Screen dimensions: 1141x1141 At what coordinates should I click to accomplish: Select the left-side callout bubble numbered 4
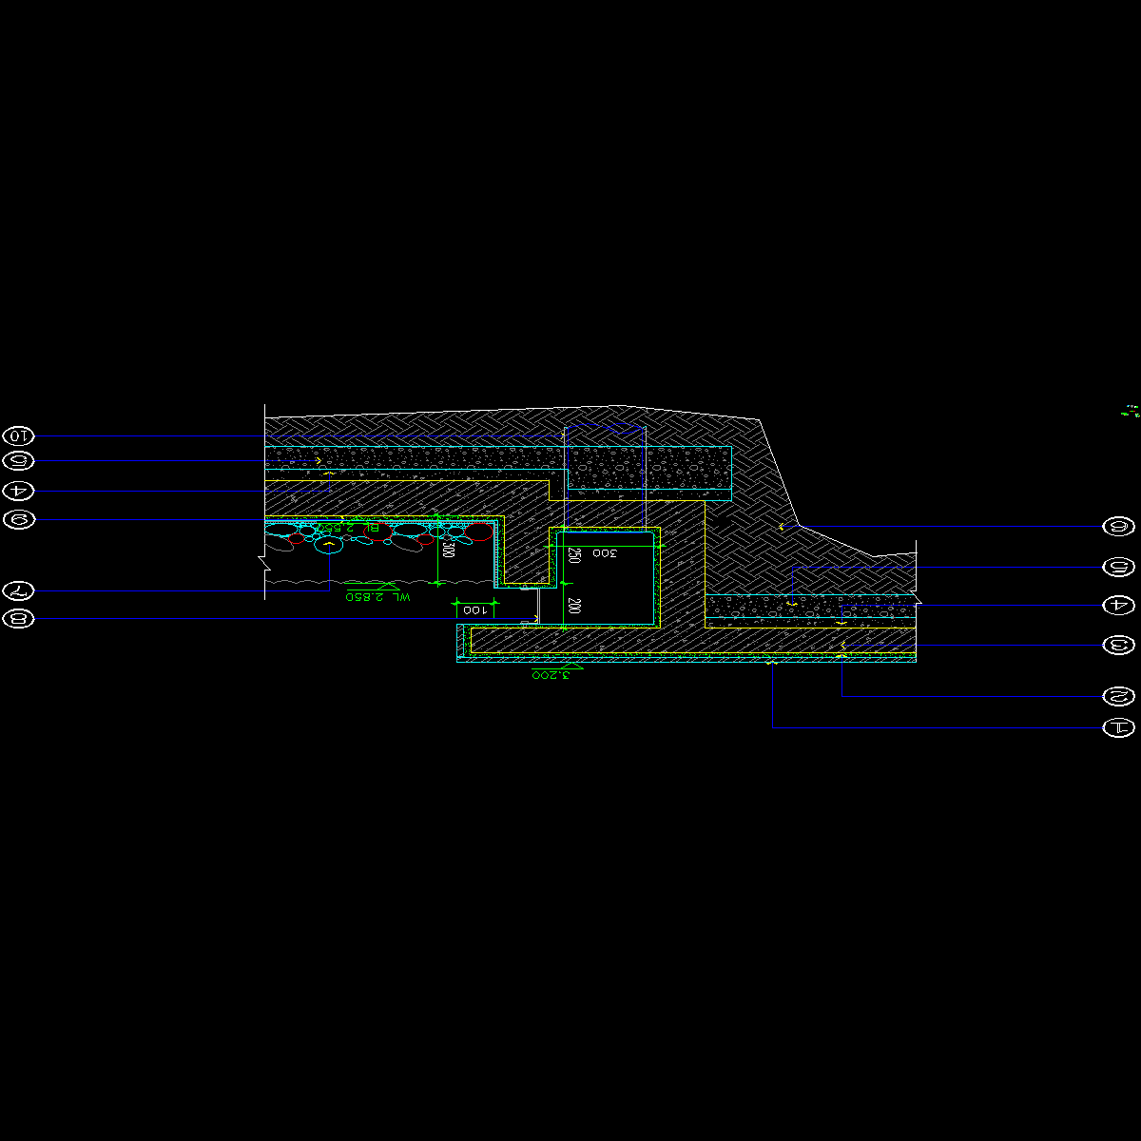click(19, 491)
